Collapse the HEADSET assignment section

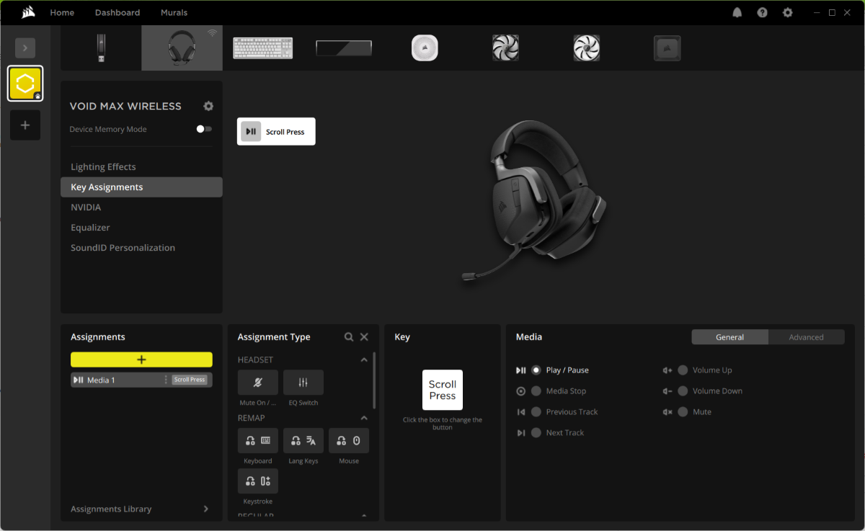pyautogui.click(x=364, y=360)
